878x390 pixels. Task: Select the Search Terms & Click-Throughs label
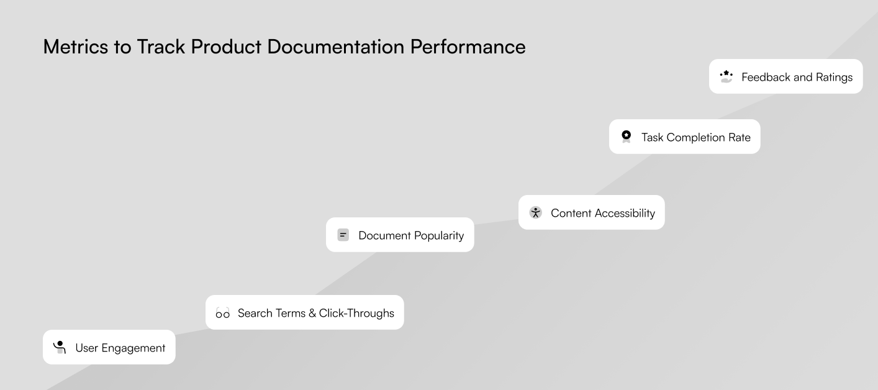click(316, 313)
